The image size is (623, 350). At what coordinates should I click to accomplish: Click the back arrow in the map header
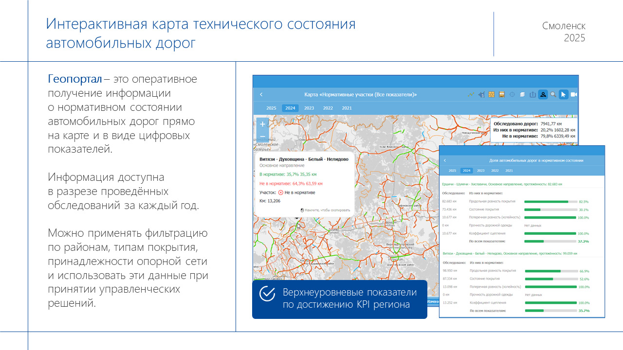tap(261, 94)
